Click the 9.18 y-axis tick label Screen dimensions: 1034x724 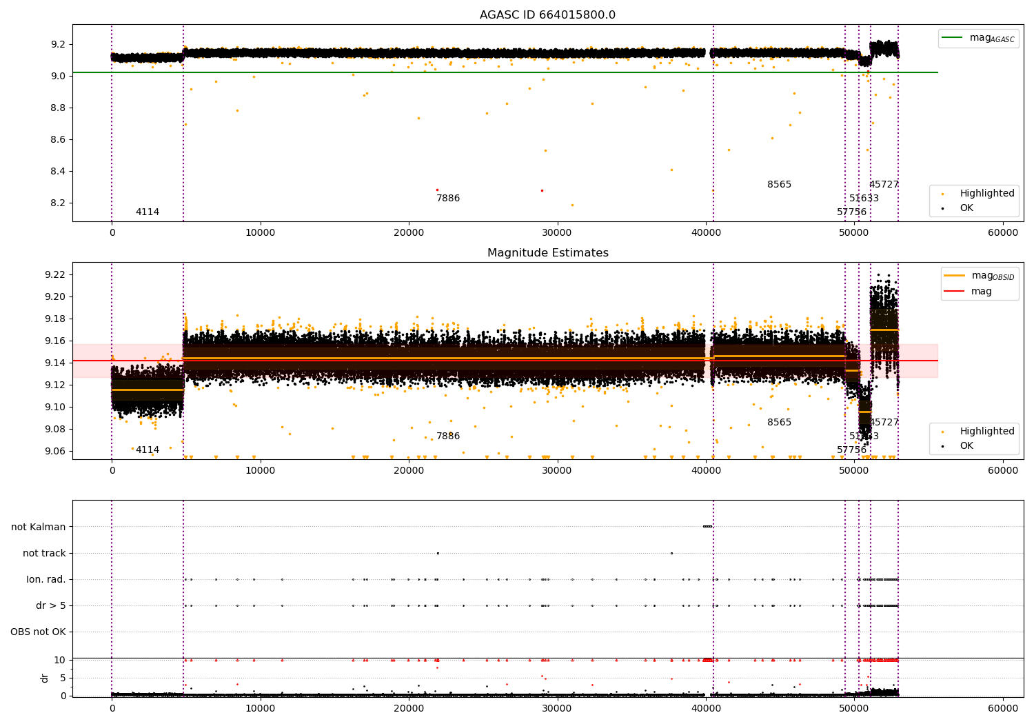click(56, 319)
